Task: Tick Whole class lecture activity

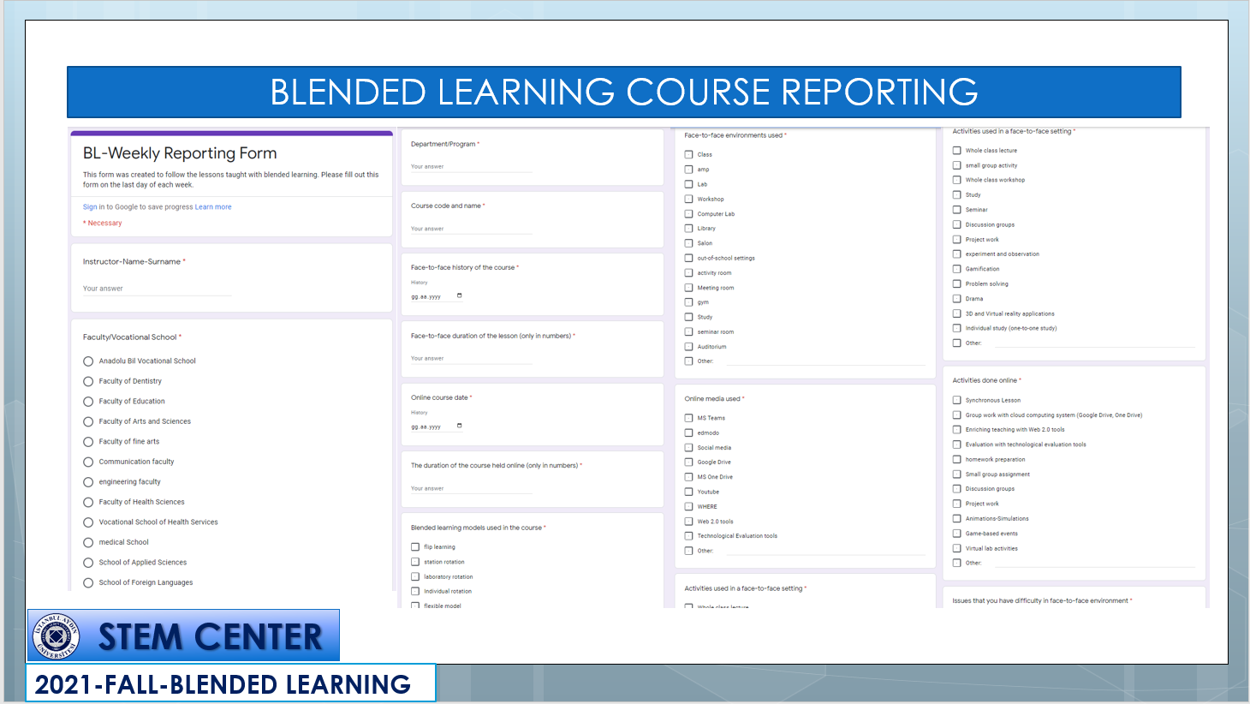Action: tap(956, 151)
